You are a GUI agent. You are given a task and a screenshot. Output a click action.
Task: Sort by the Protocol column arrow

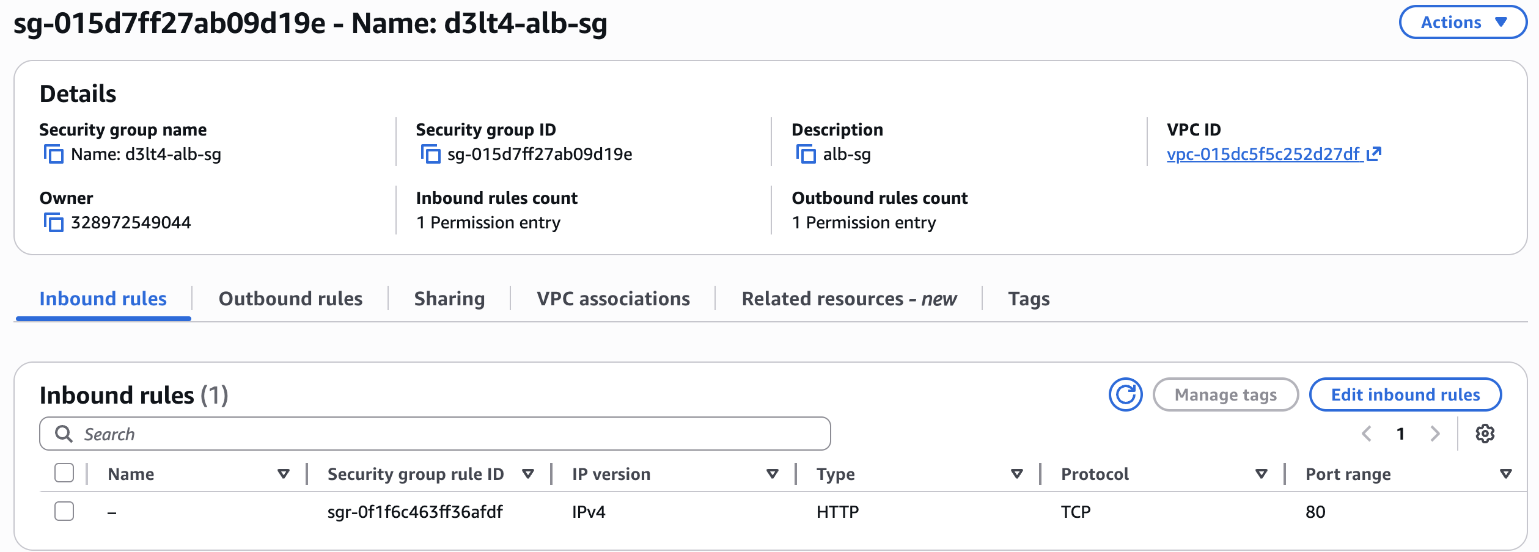pos(1261,474)
